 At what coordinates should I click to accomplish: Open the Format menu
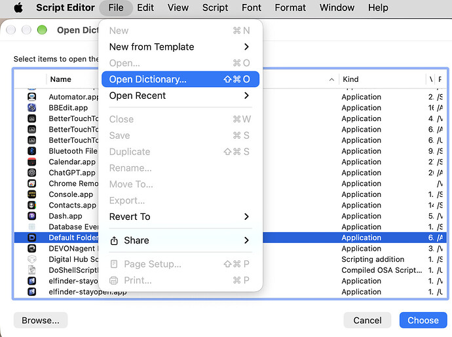click(290, 7)
